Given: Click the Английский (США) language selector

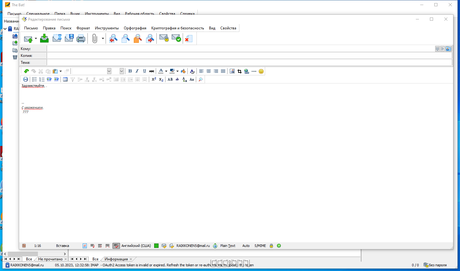Looking at the screenshot, I should tap(136, 246).
